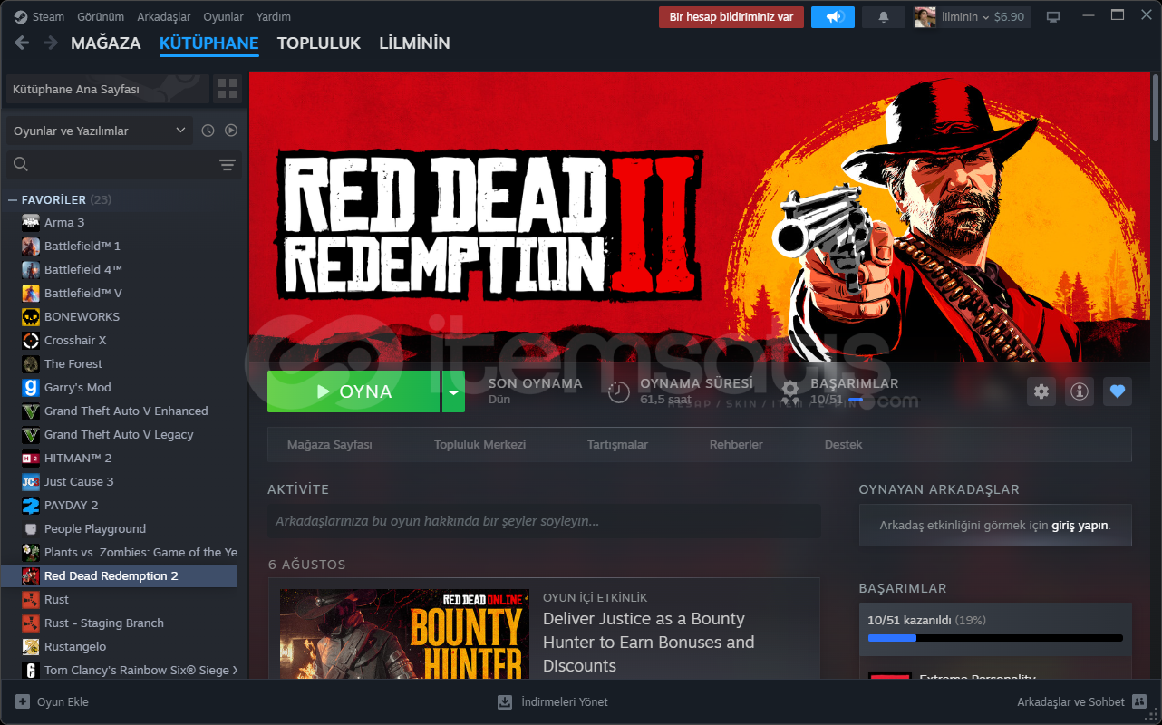Click the achievements gear icon

[790, 391]
